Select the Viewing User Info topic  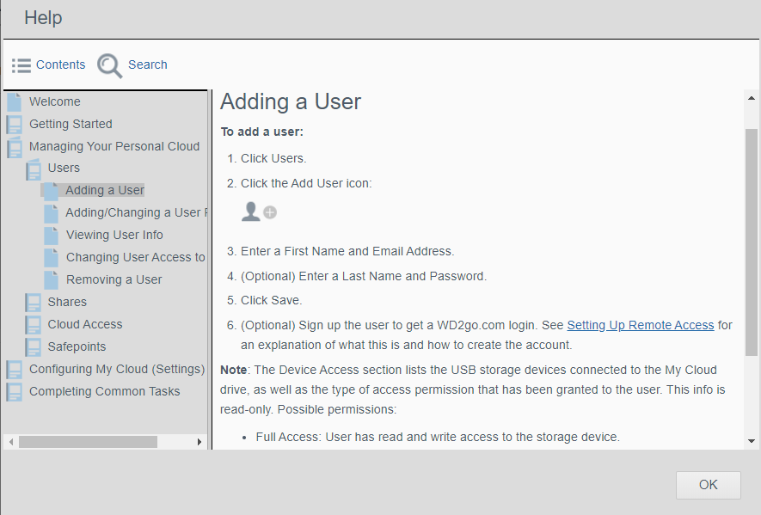pos(114,235)
